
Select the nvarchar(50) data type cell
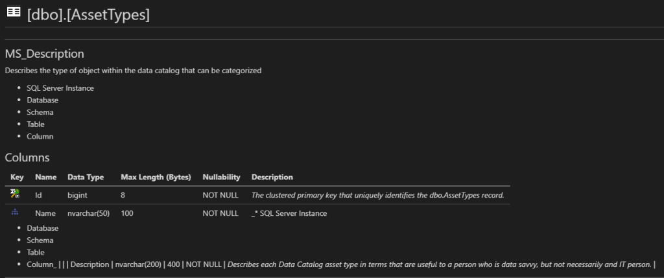click(89, 213)
